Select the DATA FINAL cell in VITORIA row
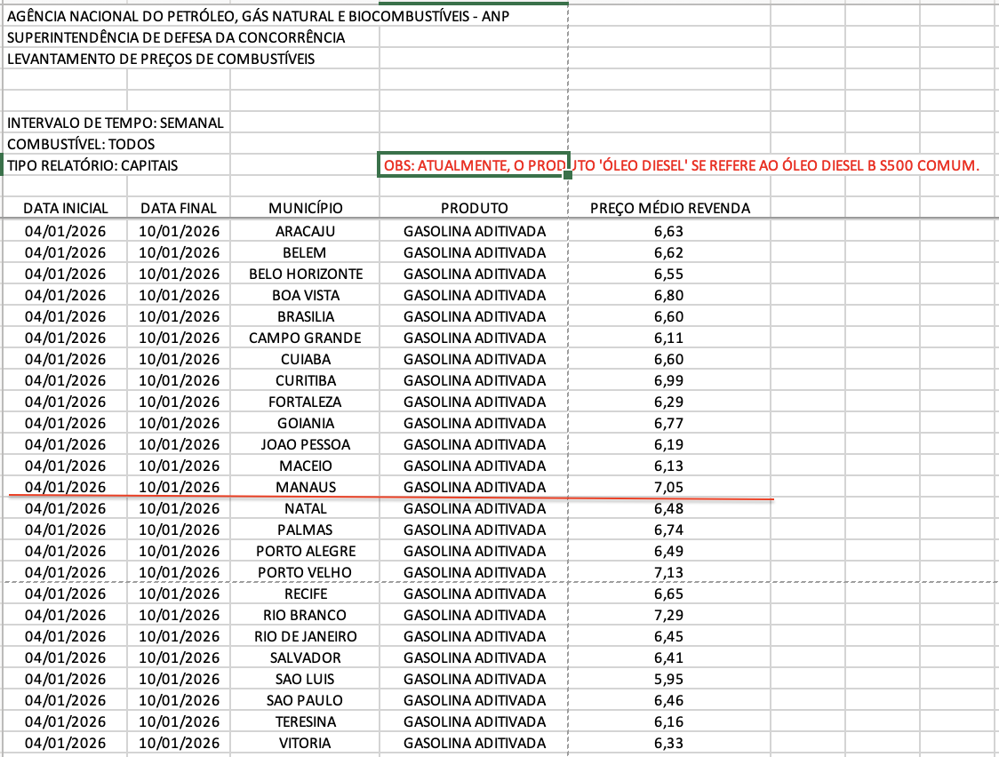Image resolution: width=999 pixels, height=757 pixels. 179,743
